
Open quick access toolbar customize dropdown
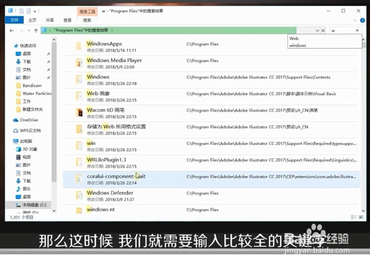[35, 11]
